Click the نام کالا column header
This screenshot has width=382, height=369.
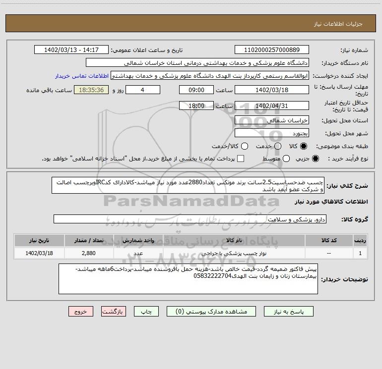(x=234, y=240)
